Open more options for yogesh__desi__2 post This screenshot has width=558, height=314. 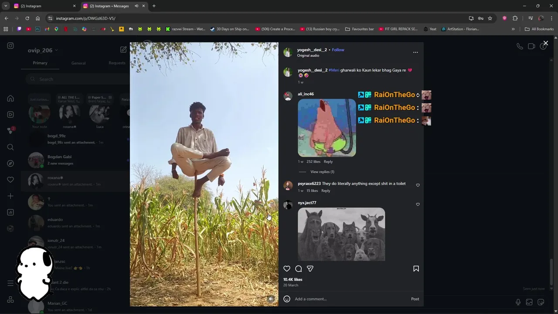[415, 52]
